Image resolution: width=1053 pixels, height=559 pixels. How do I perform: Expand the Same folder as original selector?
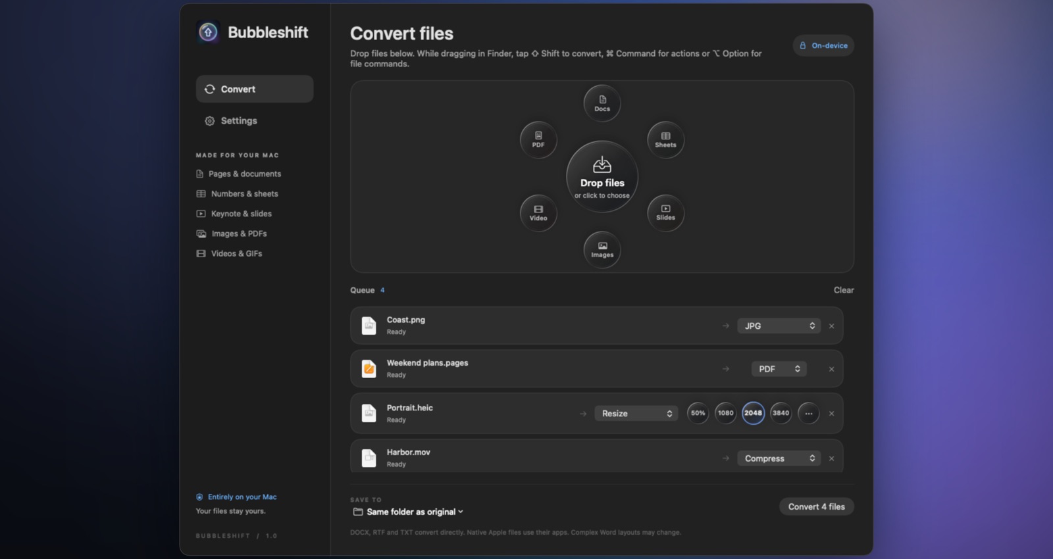(x=408, y=512)
